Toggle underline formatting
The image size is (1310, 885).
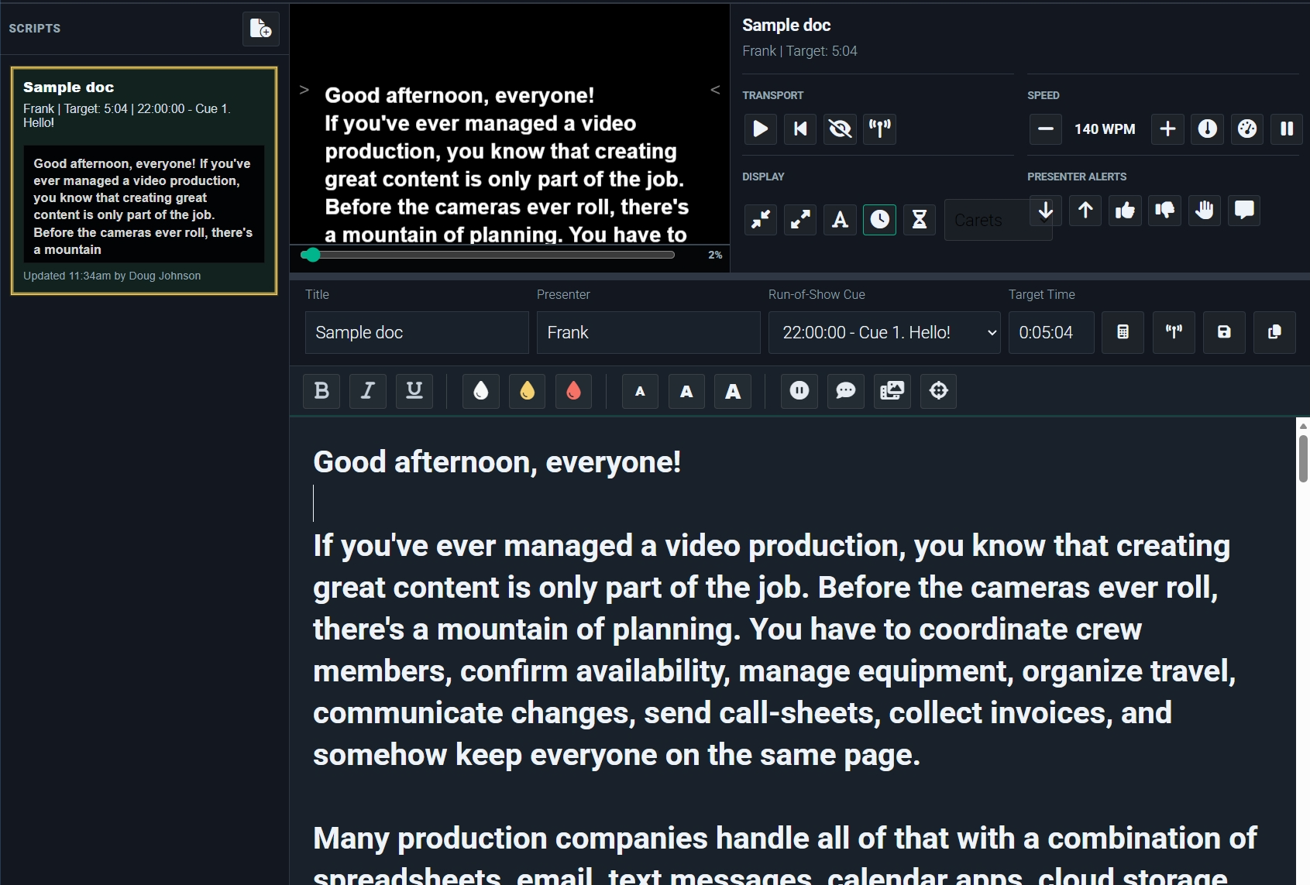[x=414, y=391]
